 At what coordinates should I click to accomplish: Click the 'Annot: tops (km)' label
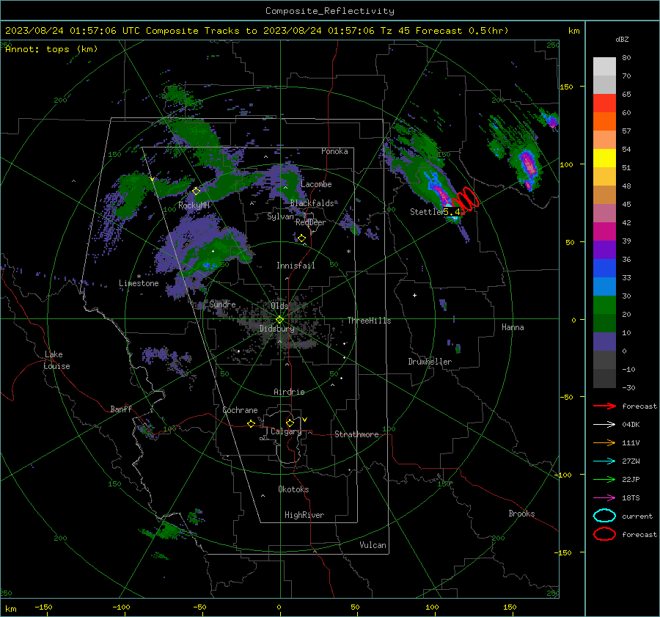point(51,49)
